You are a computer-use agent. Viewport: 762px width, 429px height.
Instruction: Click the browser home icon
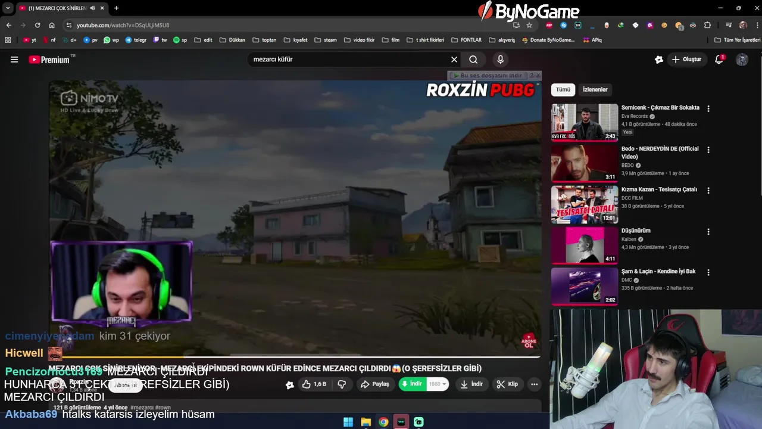pyautogui.click(x=52, y=25)
